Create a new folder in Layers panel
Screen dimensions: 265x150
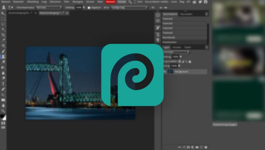[x=197, y=147]
